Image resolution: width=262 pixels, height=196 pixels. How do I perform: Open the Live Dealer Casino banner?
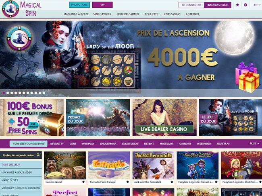pos(164,118)
